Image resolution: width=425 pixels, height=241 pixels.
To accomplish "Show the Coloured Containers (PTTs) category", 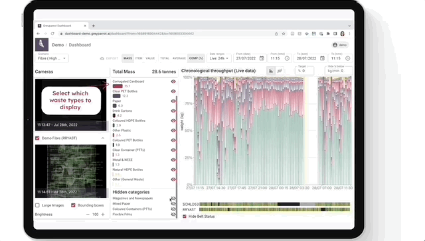I will pos(173,209).
